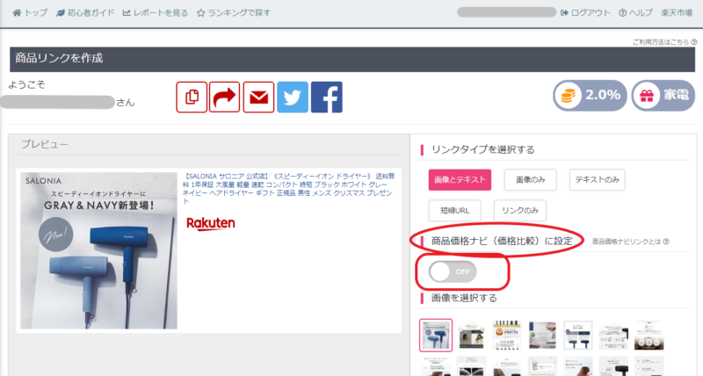
Task: Select the リンクのみ link type
Action: pyautogui.click(x=520, y=211)
